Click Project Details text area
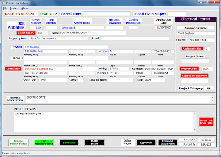This screenshot has width=221, height=157. pyautogui.click(x=104, y=122)
